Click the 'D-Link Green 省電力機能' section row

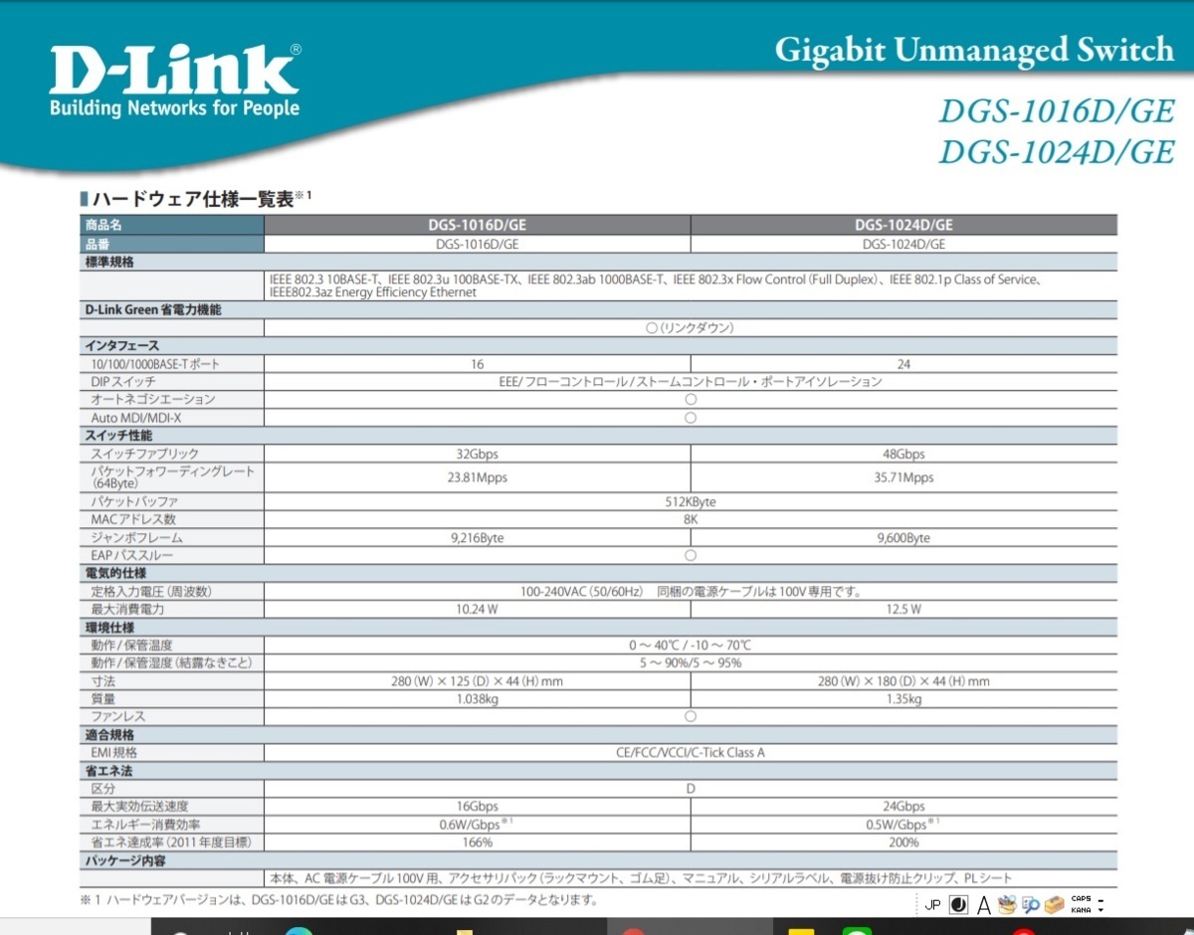(598, 310)
